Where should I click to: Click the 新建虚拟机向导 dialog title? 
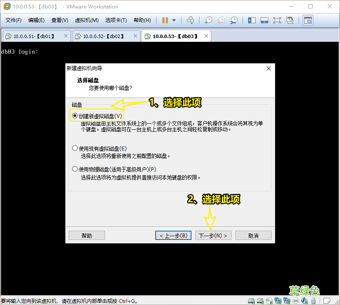(x=84, y=68)
